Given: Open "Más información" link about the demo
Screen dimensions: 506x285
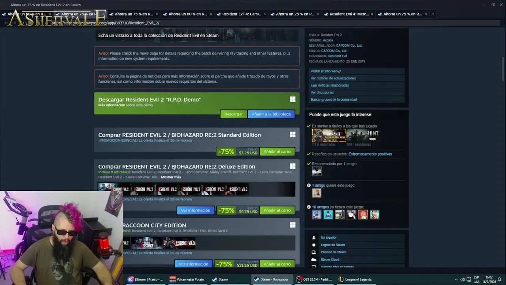Looking at the screenshot, I should tap(111, 105).
